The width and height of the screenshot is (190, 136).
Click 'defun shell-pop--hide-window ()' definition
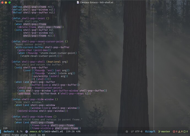pyautogui.click(x=35, y=99)
